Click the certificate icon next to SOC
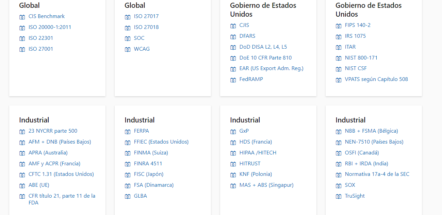 pos(128,39)
